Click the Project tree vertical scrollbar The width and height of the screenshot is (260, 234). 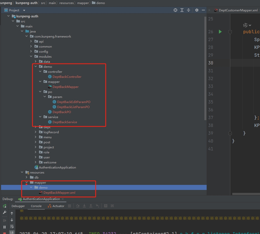(x=205, y=68)
